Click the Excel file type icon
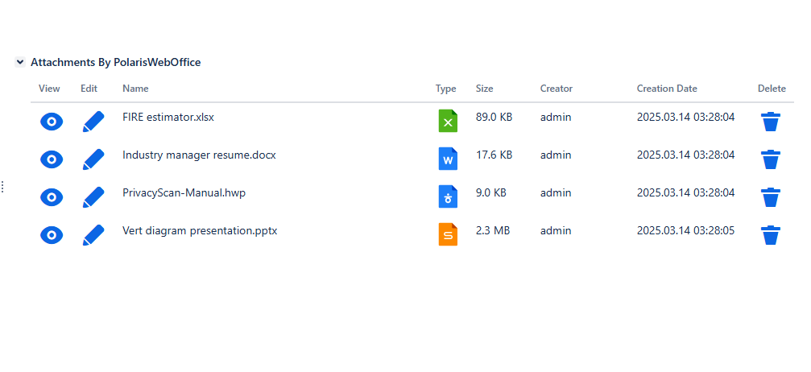Image resolution: width=811 pixels, height=372 pixels. click(x=448, y=121)
